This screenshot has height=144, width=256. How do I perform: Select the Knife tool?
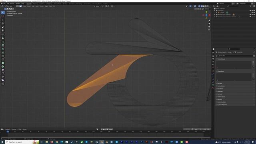pos(3,60)
